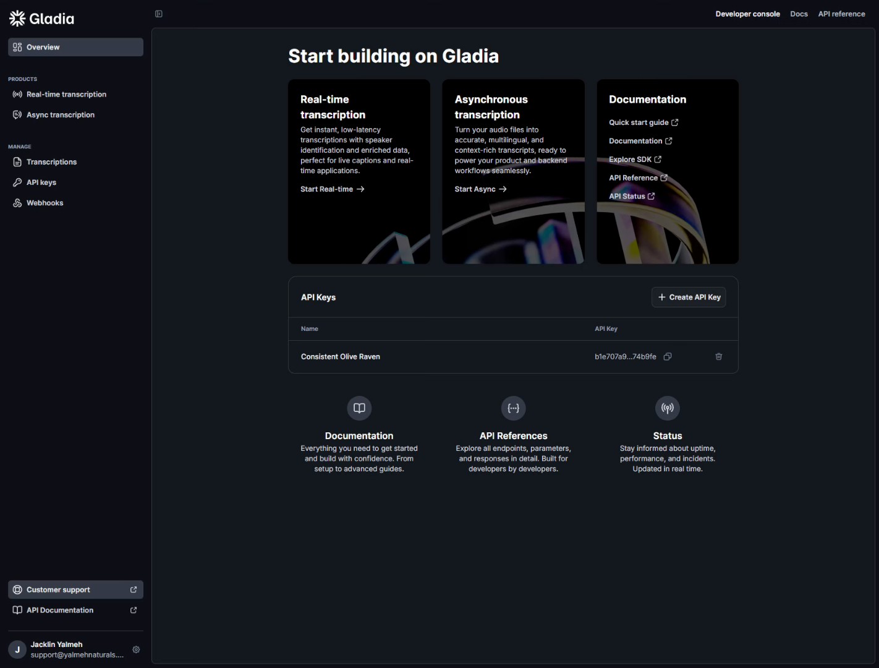Open account settings gear icon

point(136,649)
